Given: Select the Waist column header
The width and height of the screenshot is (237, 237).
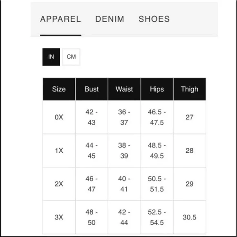Looking at the screenshot, I should point(124,89).
